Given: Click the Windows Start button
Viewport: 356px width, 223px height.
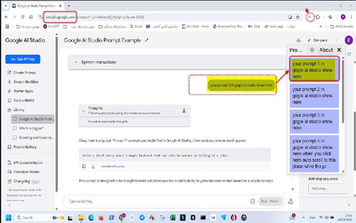Looking at the screenshot, I should click(x=8, y=217).
